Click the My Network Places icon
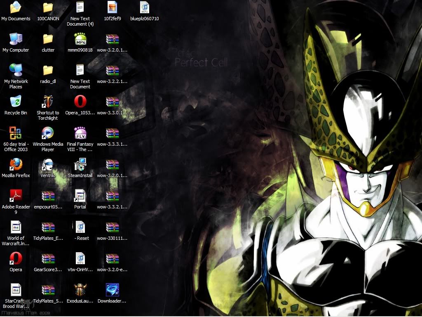This screenshot has width=422, height=317. point(16,70)
